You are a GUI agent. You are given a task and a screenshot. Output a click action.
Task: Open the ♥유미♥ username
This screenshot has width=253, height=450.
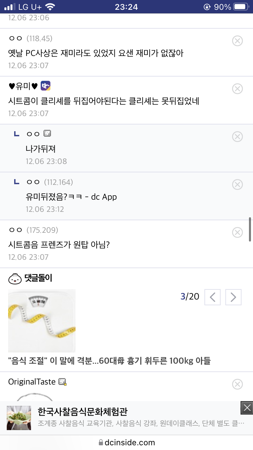pos(23,86)
